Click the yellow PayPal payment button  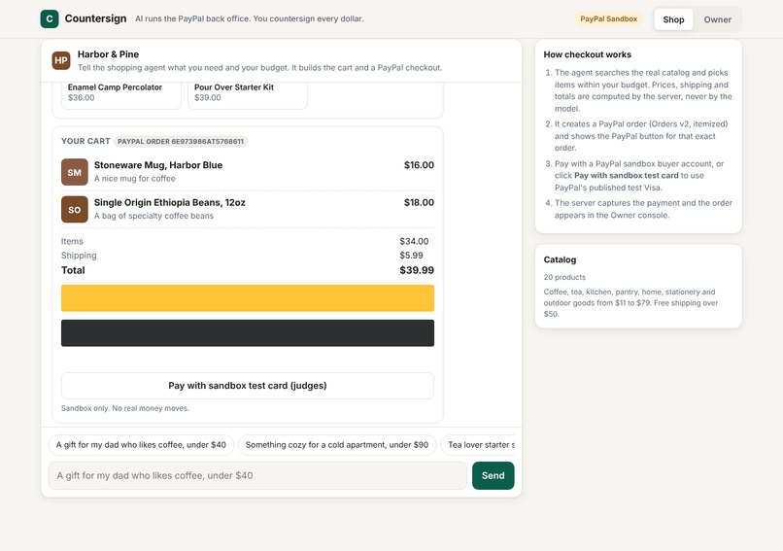(248, 298)
